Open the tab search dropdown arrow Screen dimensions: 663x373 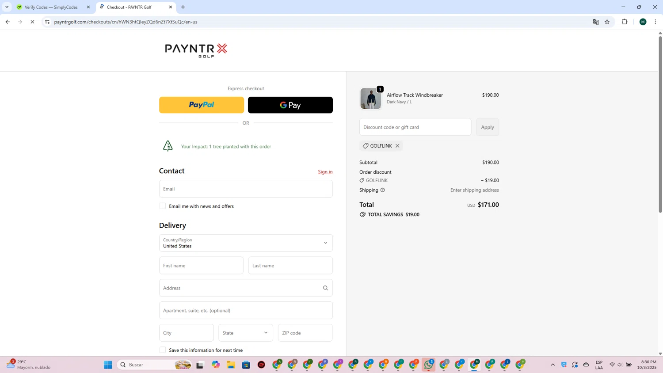(x=7, y=7)
